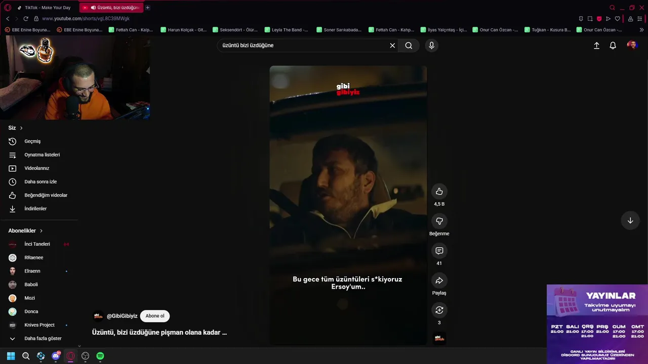Screen dimensions: 648x364
Task: Take a snapshot with the dashed square icon
Action: point(590,19)
